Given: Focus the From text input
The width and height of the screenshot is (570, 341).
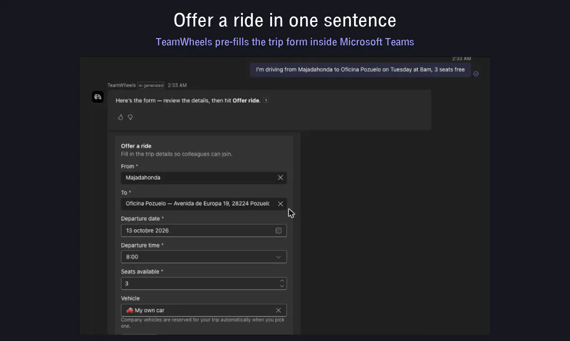Looking at the screenshot, I should point(198,178).
